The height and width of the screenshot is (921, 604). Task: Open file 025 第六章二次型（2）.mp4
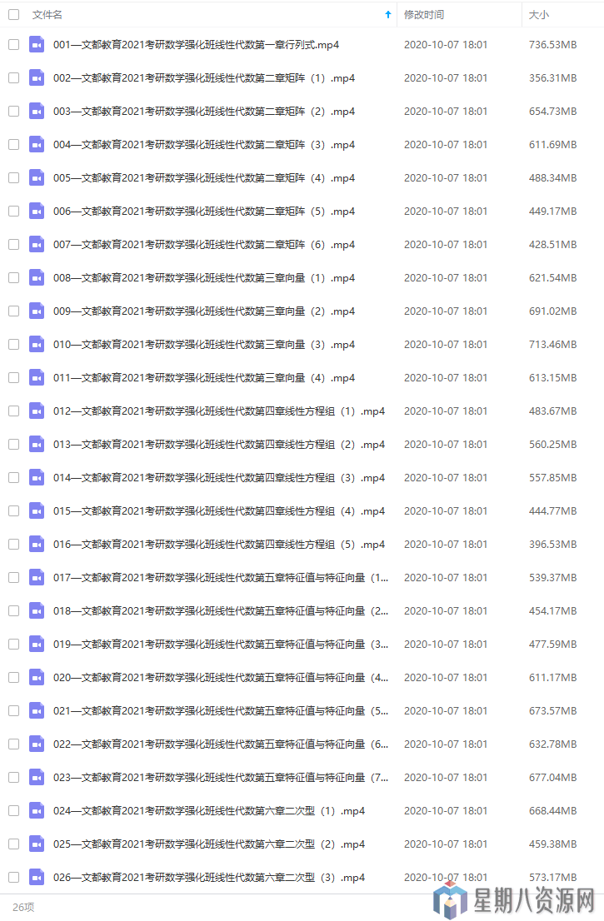coord(208,844)
